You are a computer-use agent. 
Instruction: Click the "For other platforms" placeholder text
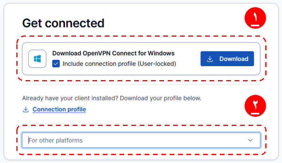55,140
